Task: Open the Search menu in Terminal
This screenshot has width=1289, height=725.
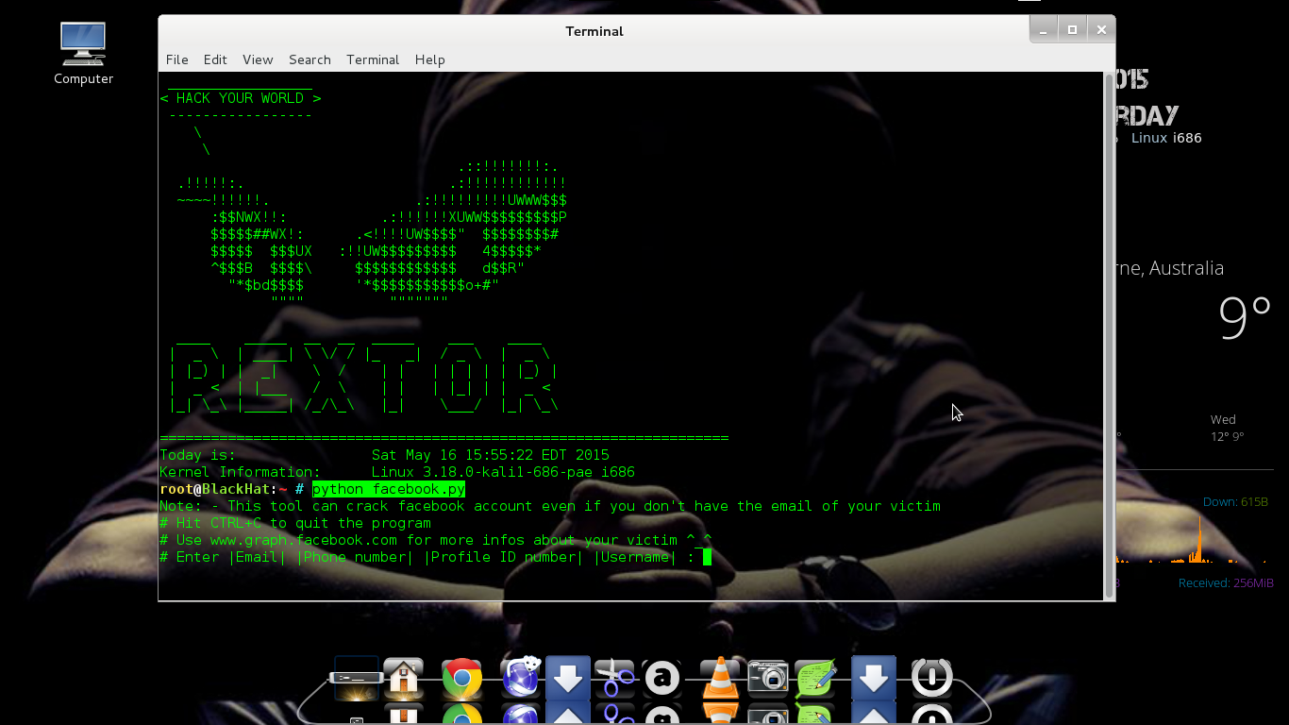Action: pos(310,59)
